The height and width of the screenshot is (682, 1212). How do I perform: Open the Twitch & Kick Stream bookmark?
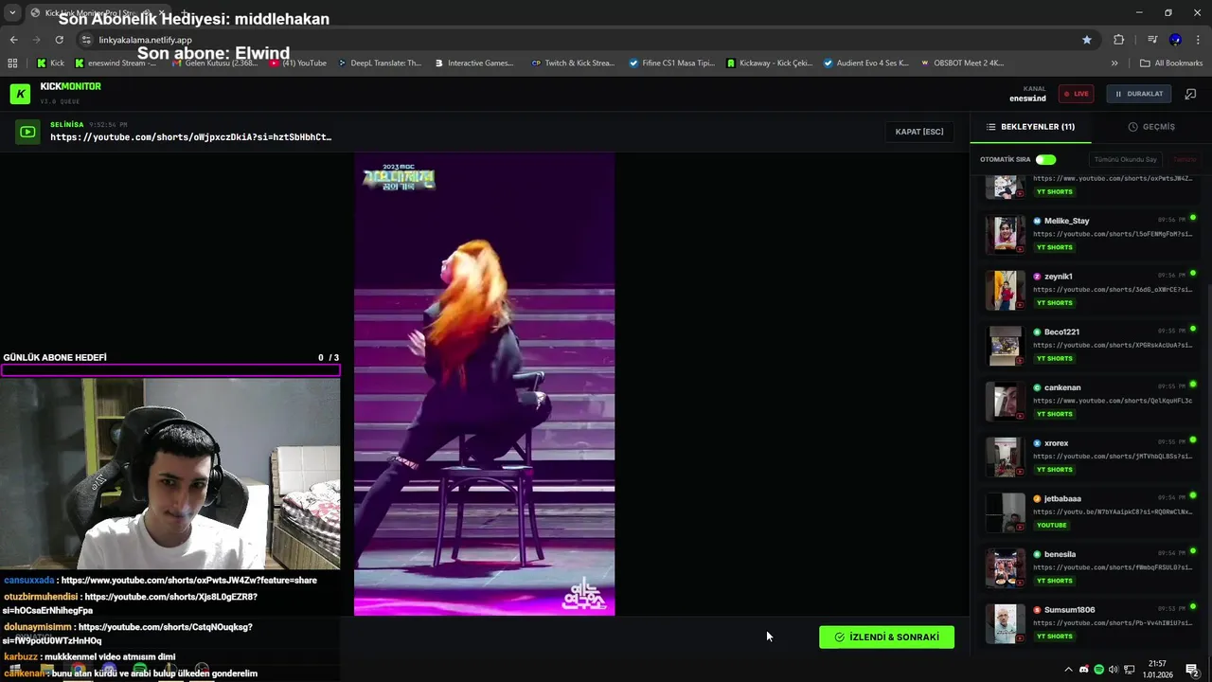pyautogui.click(x=574, y=63)
